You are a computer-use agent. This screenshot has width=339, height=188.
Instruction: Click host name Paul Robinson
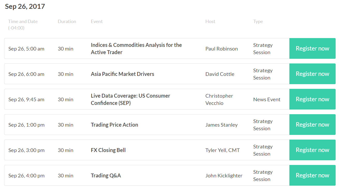point(222,49)
